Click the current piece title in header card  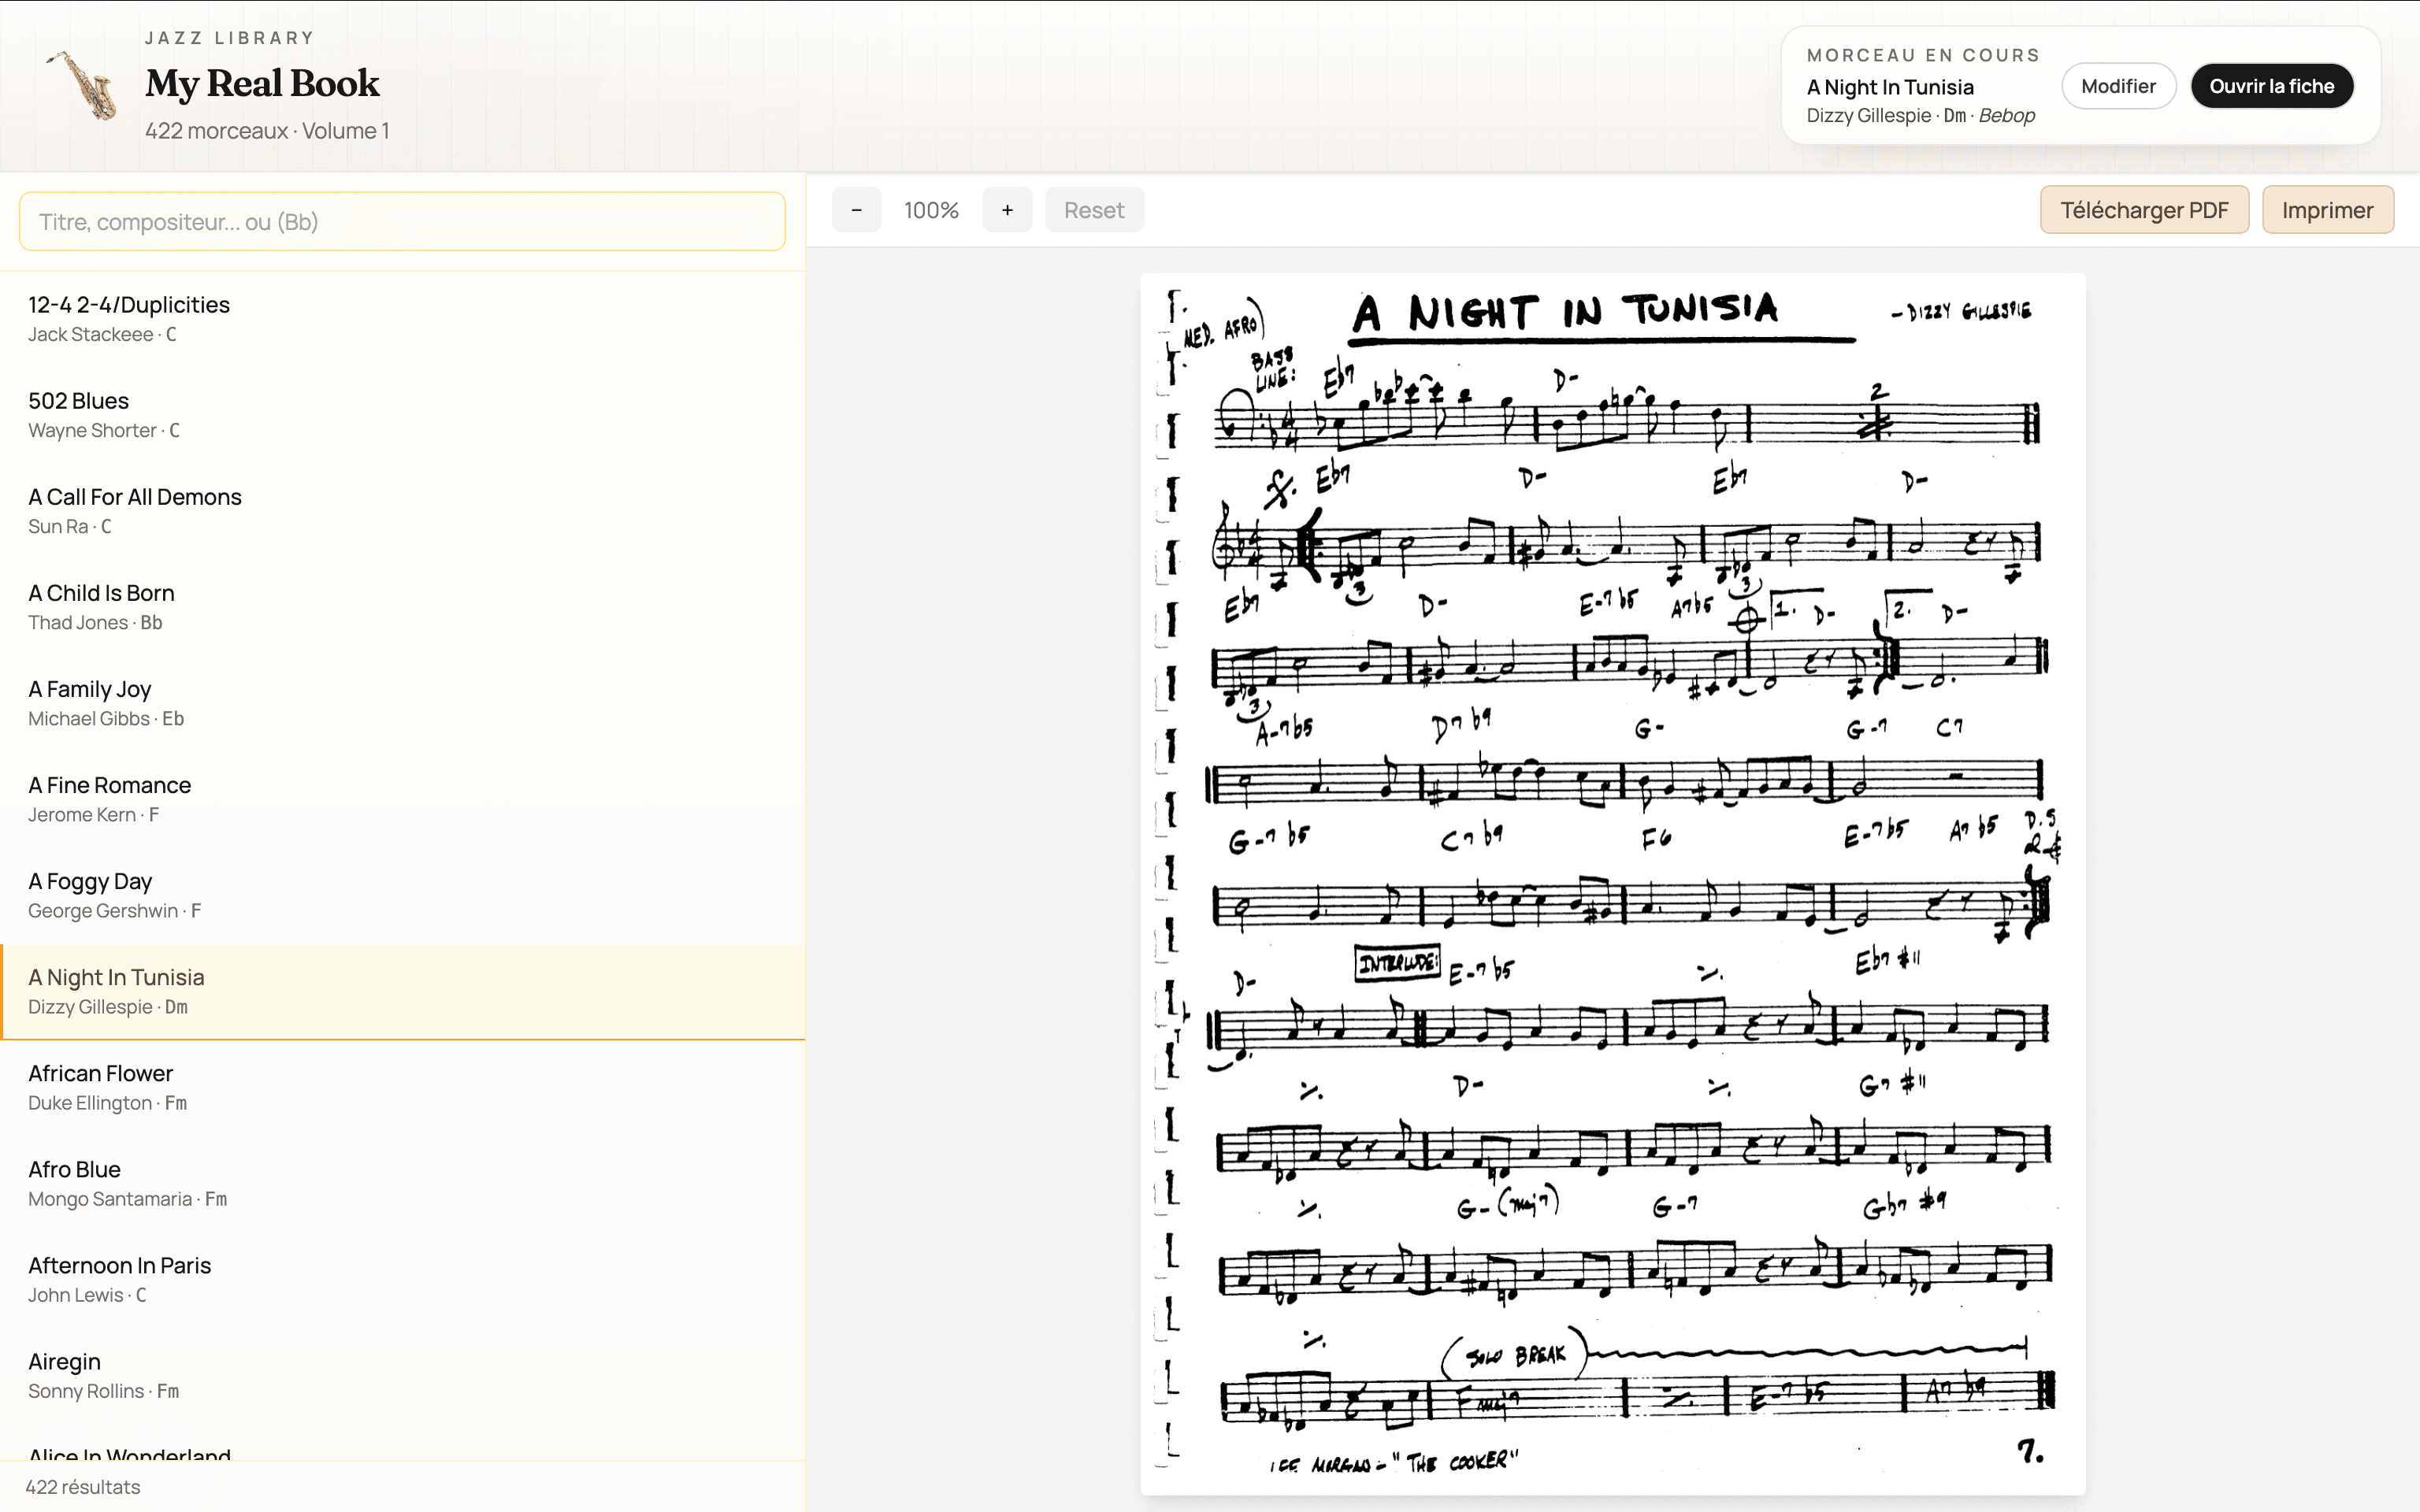(x=1890, y=87)
